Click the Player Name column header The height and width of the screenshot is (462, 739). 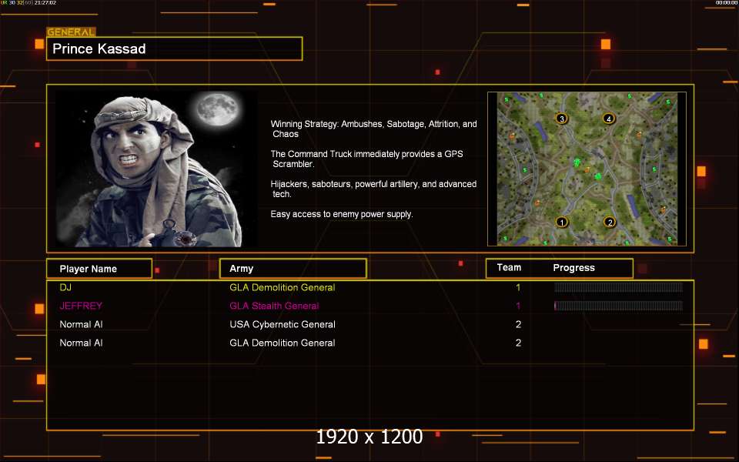click(98, 269)
